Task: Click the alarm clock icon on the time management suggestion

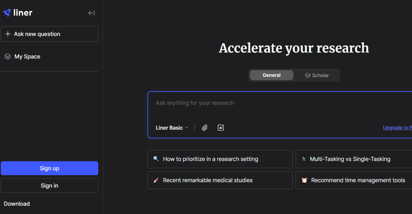Action: (x=304, y=180)
